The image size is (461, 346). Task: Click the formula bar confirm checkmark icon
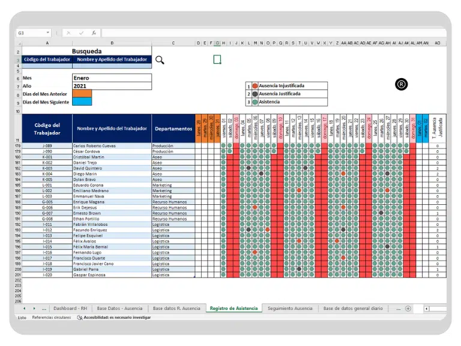pos(82,33)
